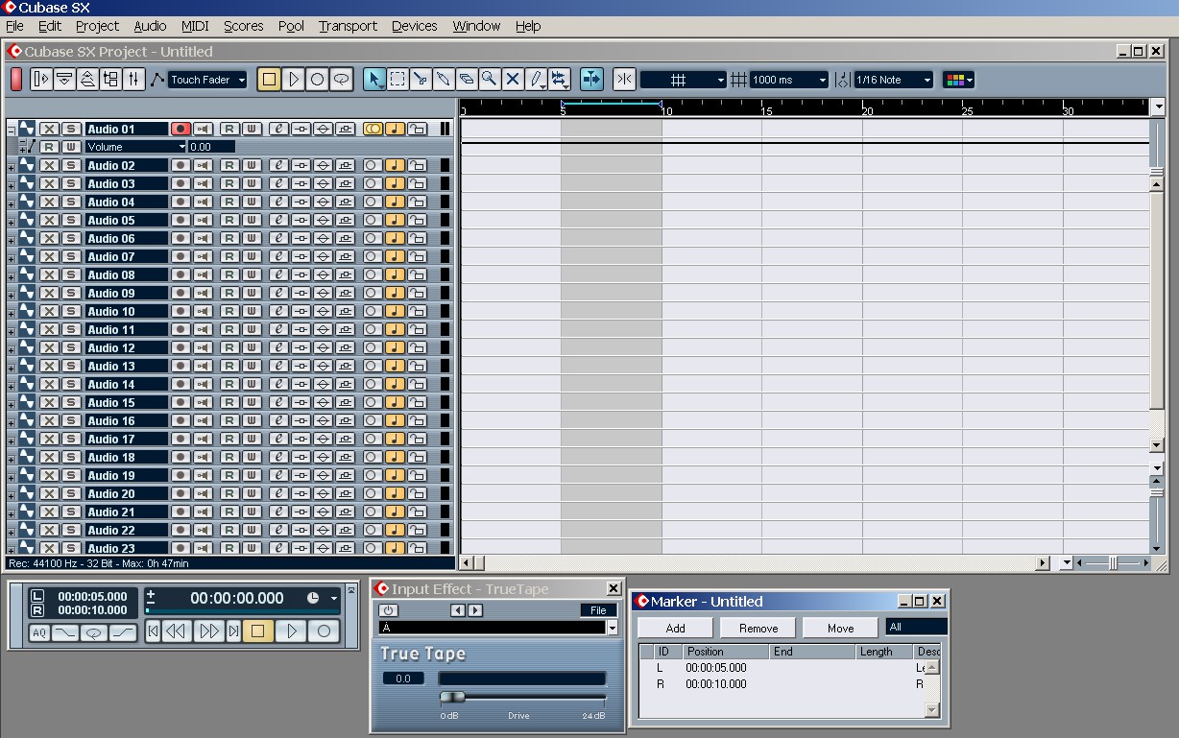1179x738 pixels.
Task: Click the Snap to zero crossing button
Action: [x=624, y=80]
